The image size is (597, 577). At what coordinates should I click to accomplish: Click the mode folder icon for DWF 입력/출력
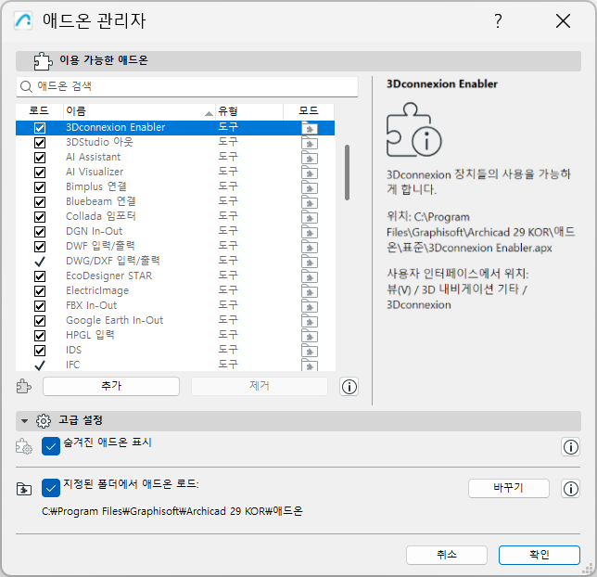(310, 247)
